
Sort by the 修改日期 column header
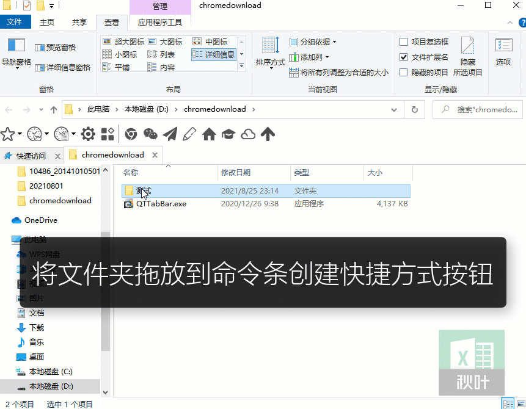coord(254,173)
